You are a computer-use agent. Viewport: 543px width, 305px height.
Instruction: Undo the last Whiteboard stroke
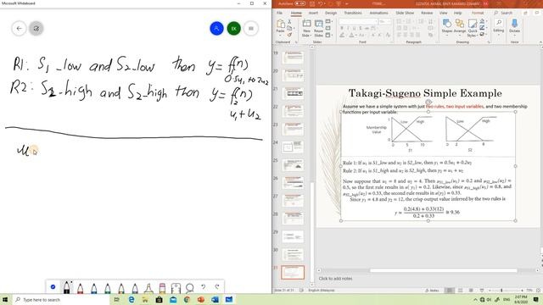[204, 286]
